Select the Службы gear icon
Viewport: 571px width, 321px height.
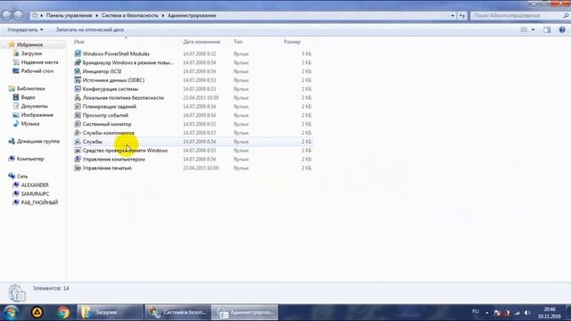click(78, 142)
